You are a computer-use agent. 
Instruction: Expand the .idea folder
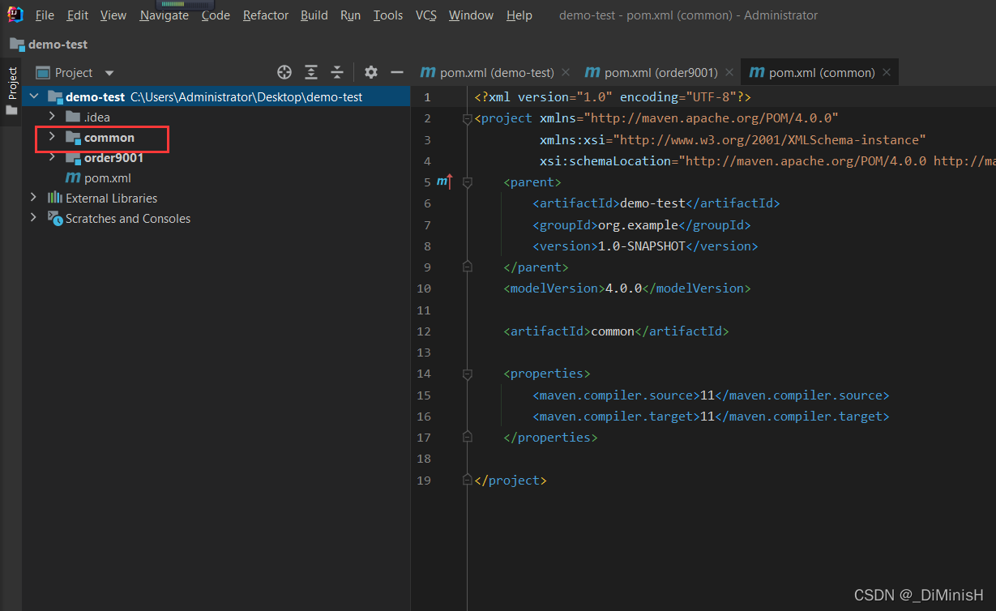coord(52,117)
